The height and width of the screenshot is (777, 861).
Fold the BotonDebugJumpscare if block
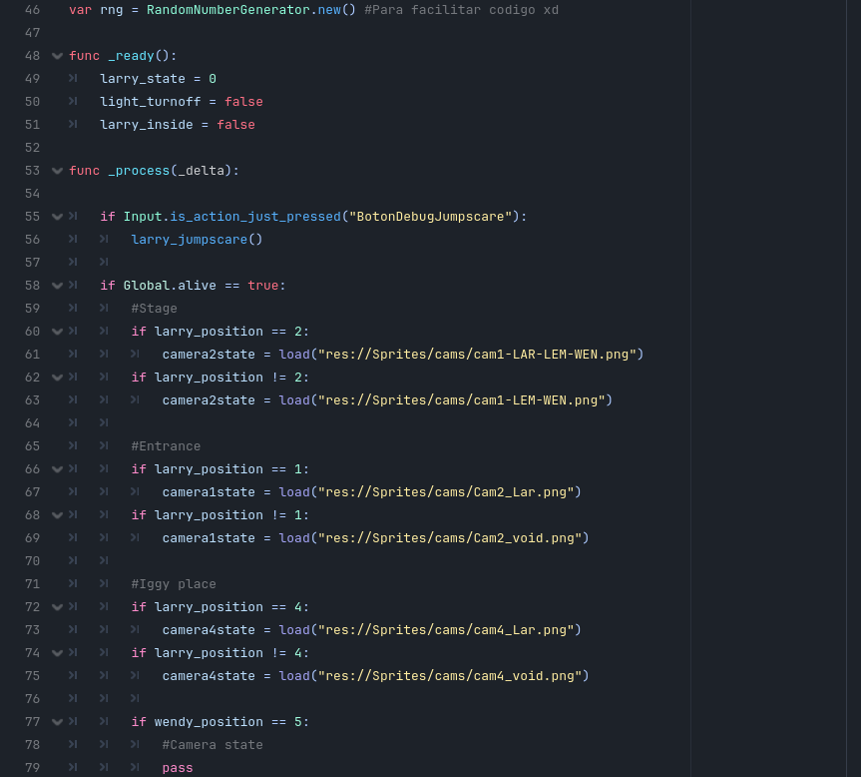click(57, 217)
